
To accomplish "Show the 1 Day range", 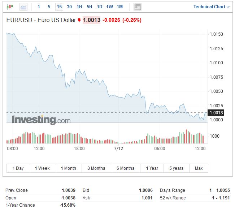I will [18, 168].
